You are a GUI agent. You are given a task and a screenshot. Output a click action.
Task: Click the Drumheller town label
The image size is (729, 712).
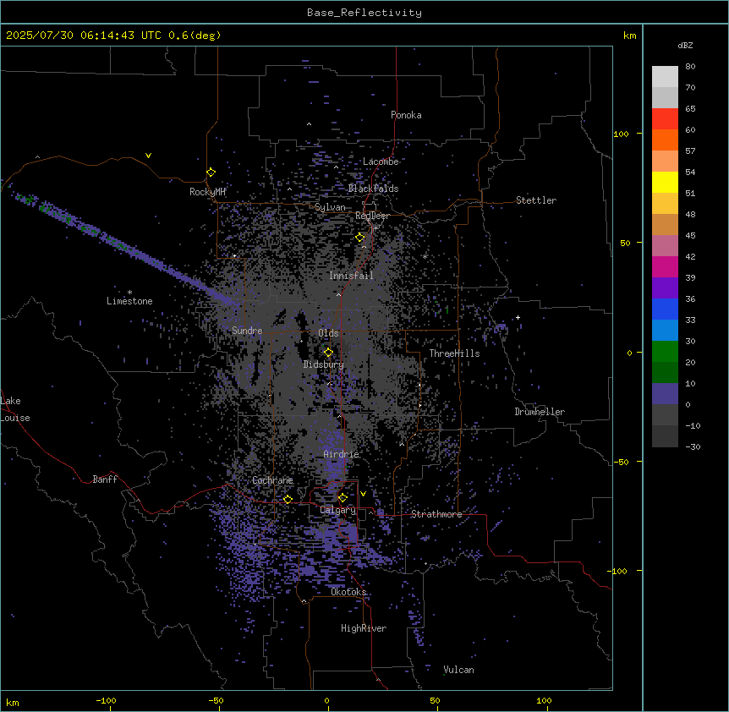click(540, 412)
